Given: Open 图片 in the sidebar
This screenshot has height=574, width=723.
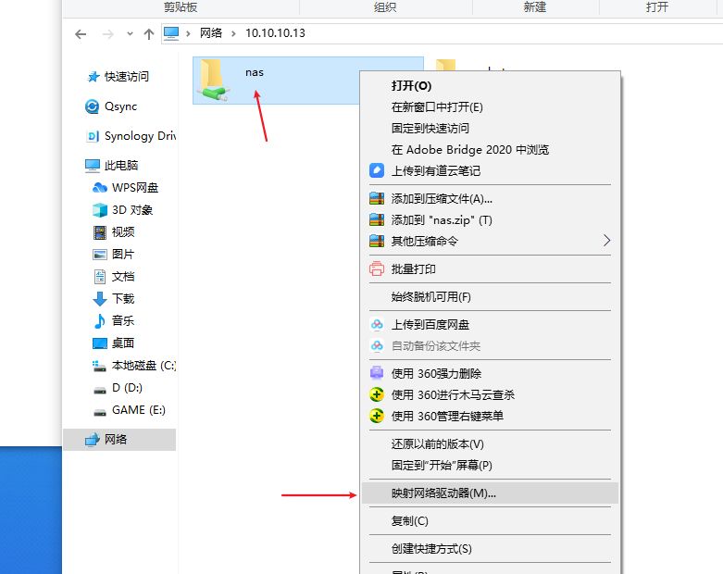Looking at the screenshot, I should 123,255.
